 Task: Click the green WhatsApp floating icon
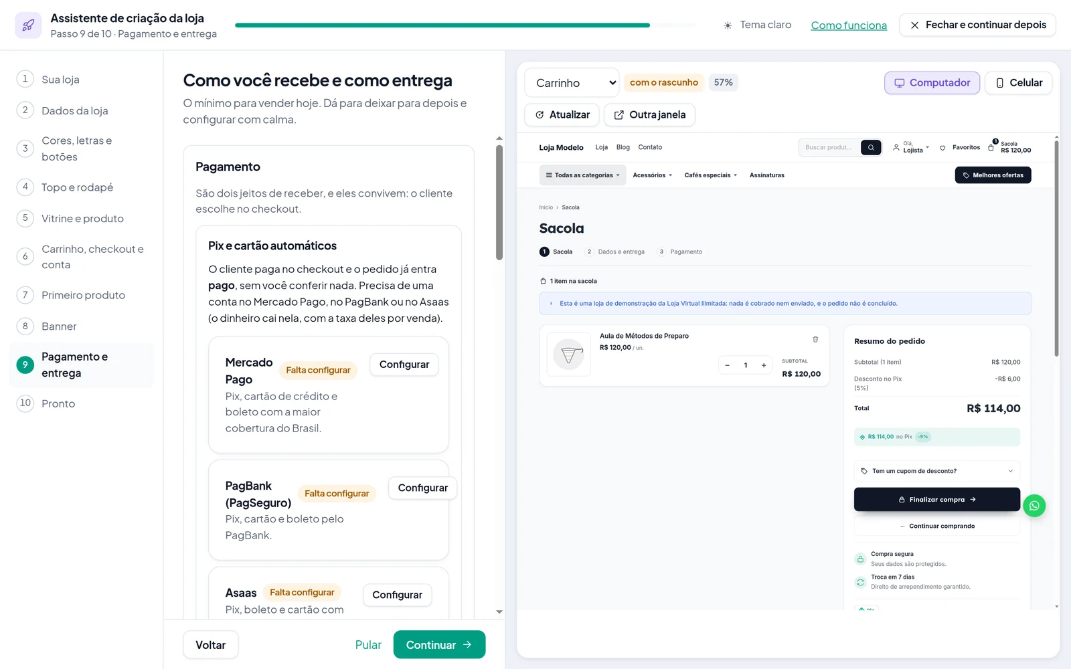coord(1034,506)
